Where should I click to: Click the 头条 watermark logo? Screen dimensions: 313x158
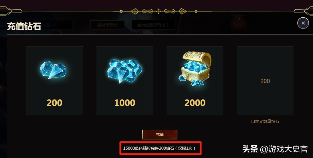pos(250,149)
